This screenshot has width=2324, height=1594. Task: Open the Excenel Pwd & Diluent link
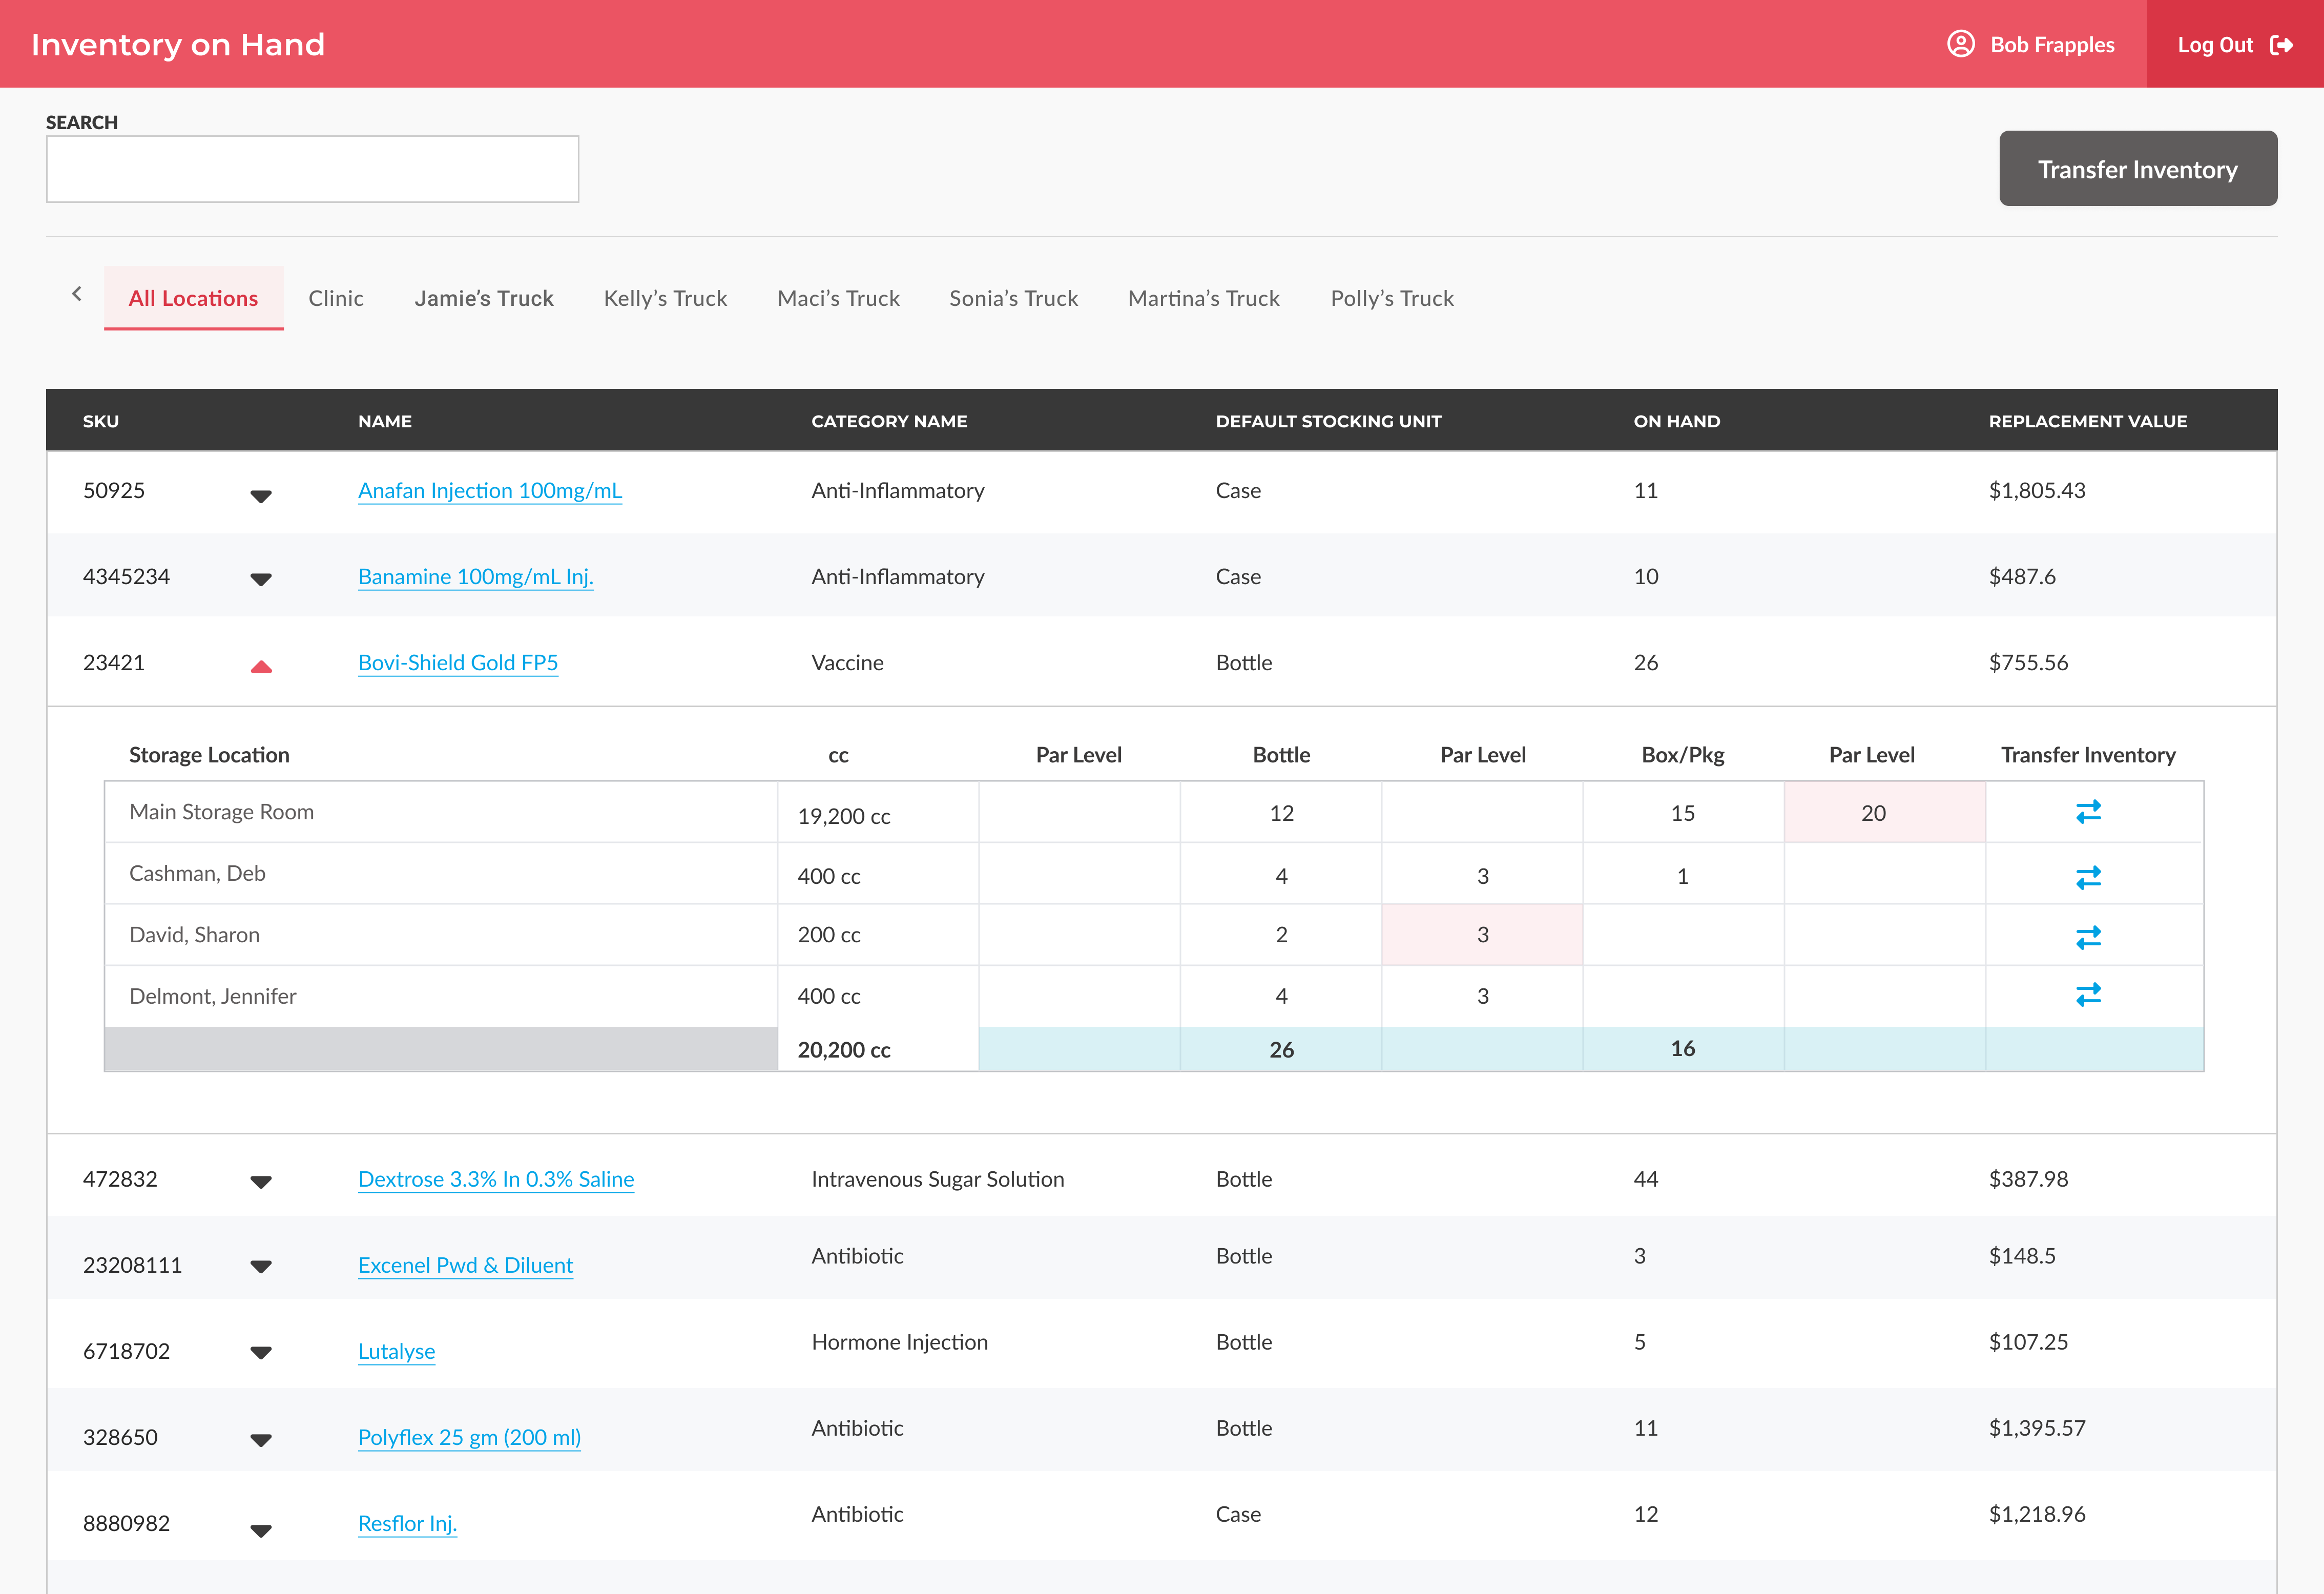465,1265
